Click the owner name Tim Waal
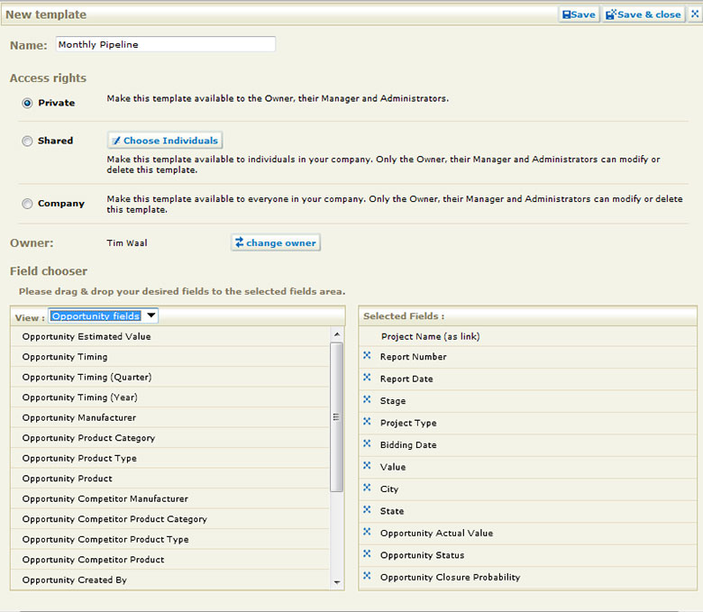The height and width of the screenshot is (612, 703). click(127, 242)
